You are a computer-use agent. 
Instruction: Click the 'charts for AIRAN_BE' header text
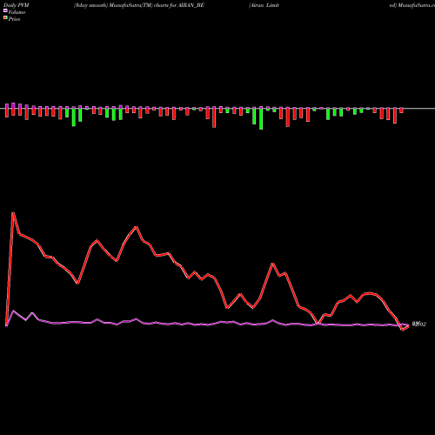[x=179, y=5]
